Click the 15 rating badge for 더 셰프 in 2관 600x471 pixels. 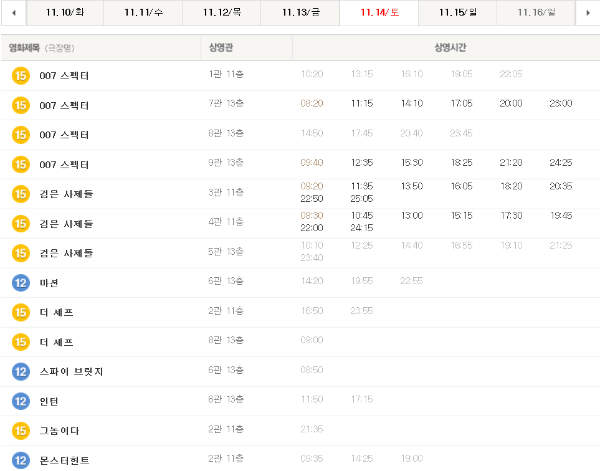21,312
